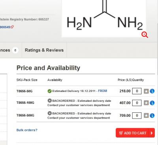
Task: Click backordered X icon for T8656-100G
Action: click(49, 101)
